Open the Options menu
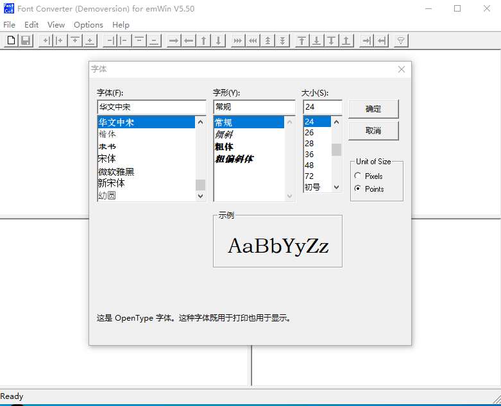Image resolution: width=501 pixels, height=406 pixels. point(89,24)
